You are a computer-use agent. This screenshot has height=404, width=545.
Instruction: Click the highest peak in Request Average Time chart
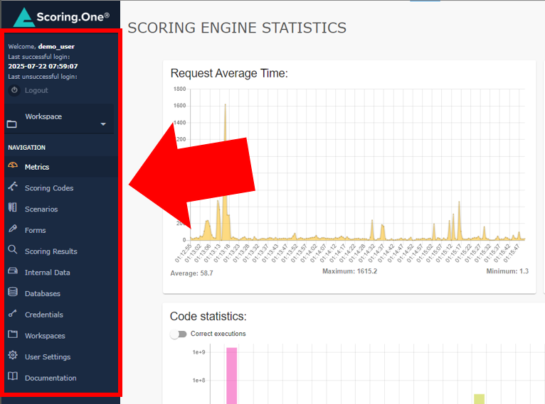[x=225, y=107]
